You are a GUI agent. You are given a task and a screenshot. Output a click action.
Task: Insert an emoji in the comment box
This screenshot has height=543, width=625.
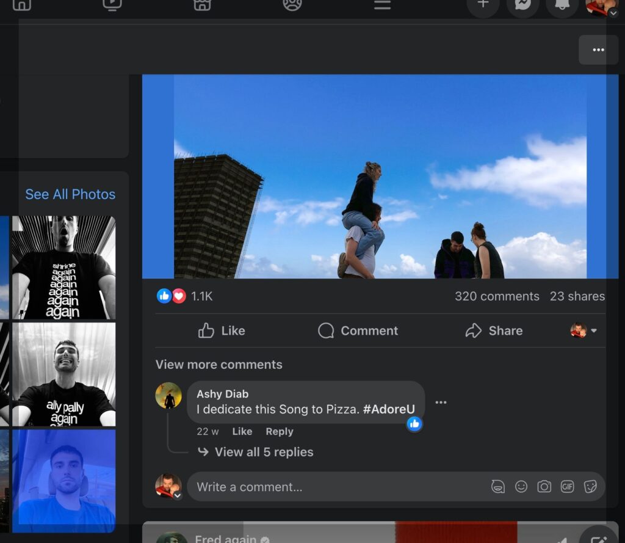click(521, 487)
